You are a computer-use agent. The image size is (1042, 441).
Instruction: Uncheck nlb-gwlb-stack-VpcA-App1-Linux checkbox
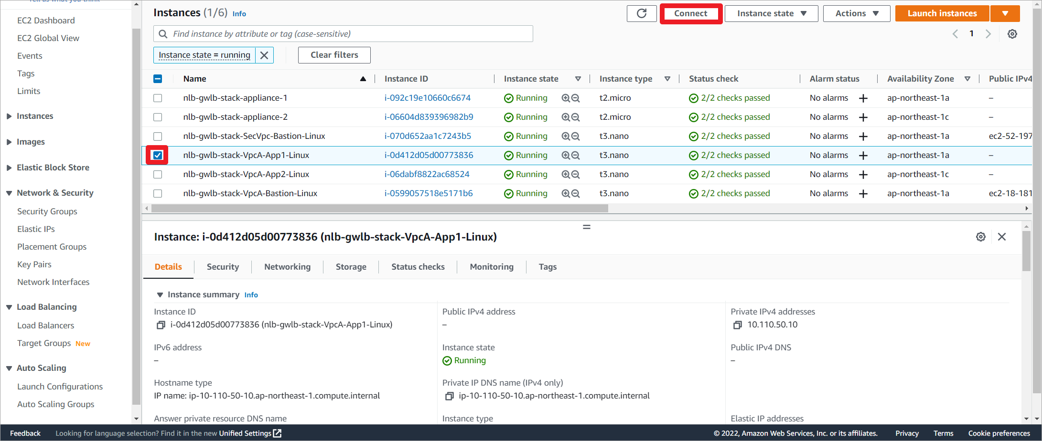point(158,155)
